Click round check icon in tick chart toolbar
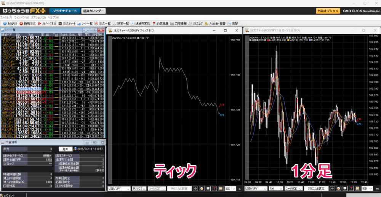Image resolution: width=381 pixels, height=197 pixels. [x=202, y=189]
